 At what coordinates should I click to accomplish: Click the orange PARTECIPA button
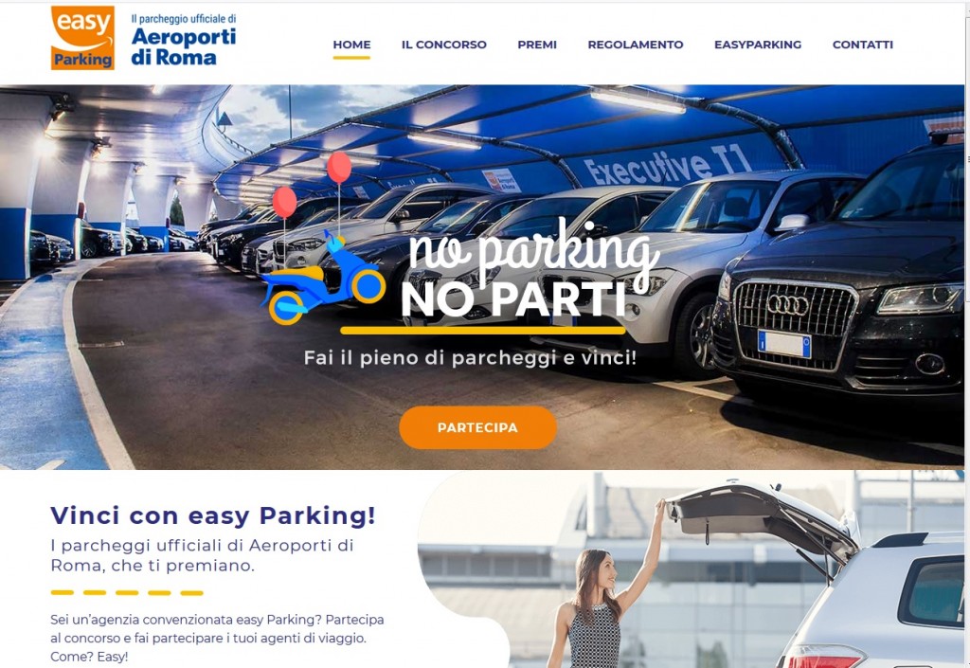click(477, 427)
